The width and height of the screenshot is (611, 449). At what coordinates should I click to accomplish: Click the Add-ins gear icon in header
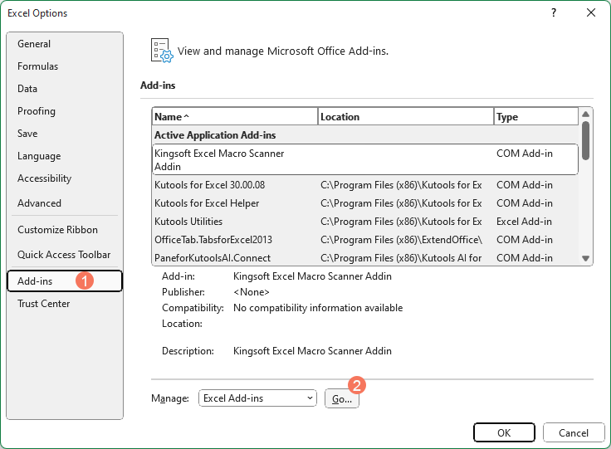click(x=161, y=51)
